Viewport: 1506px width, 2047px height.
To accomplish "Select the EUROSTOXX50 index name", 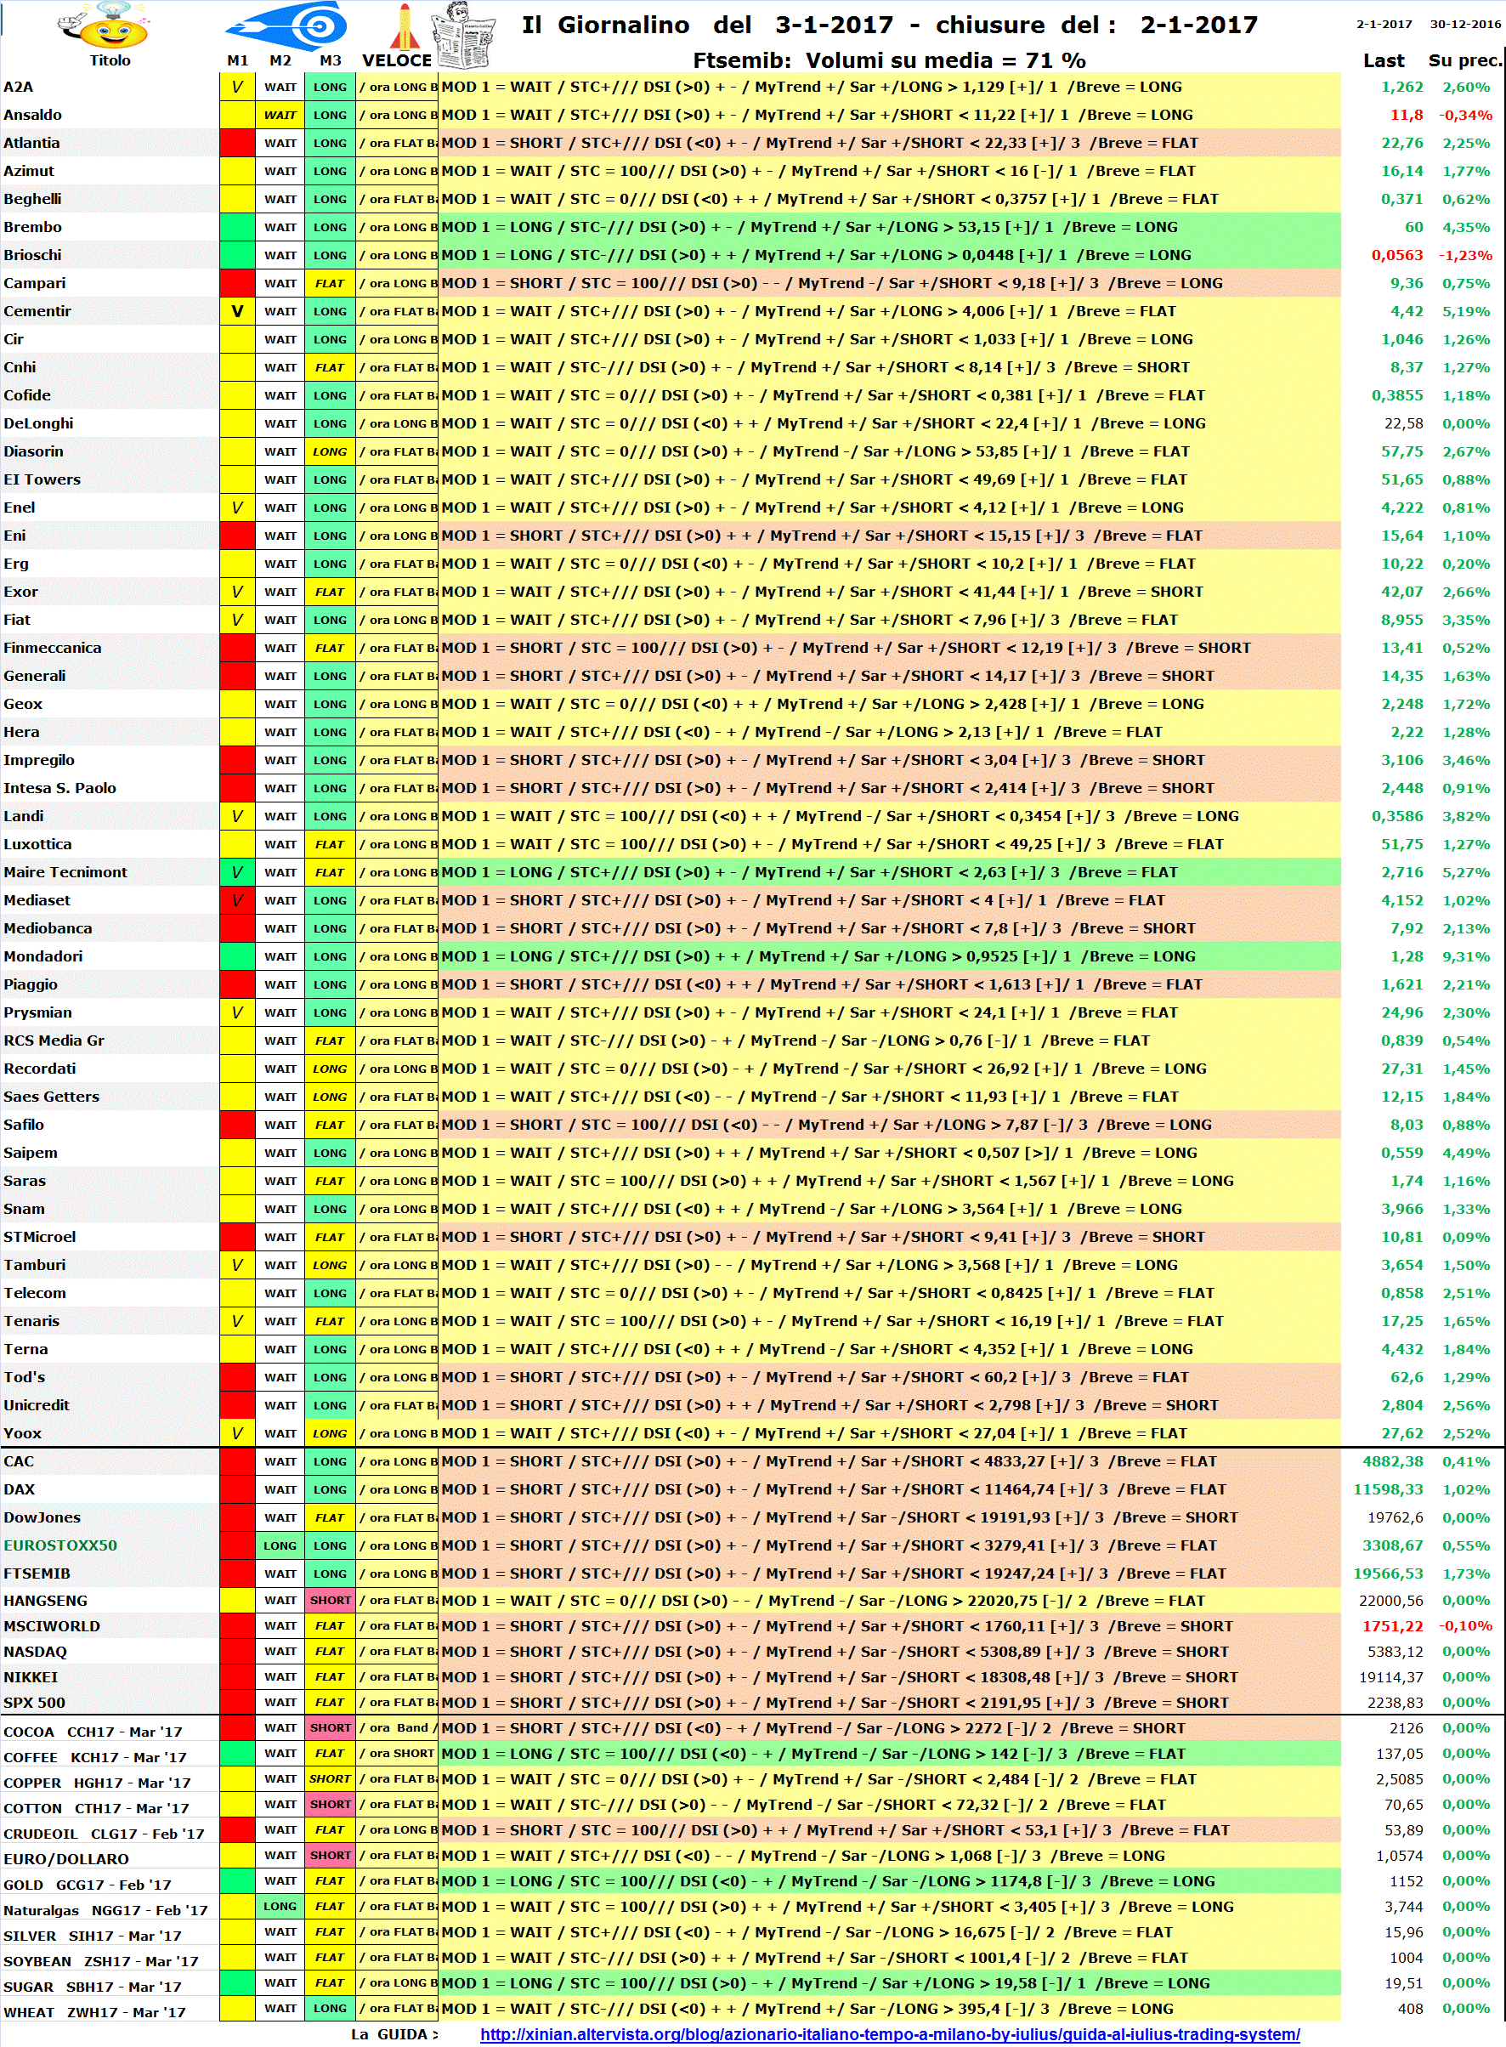I will click(60, 1545).
